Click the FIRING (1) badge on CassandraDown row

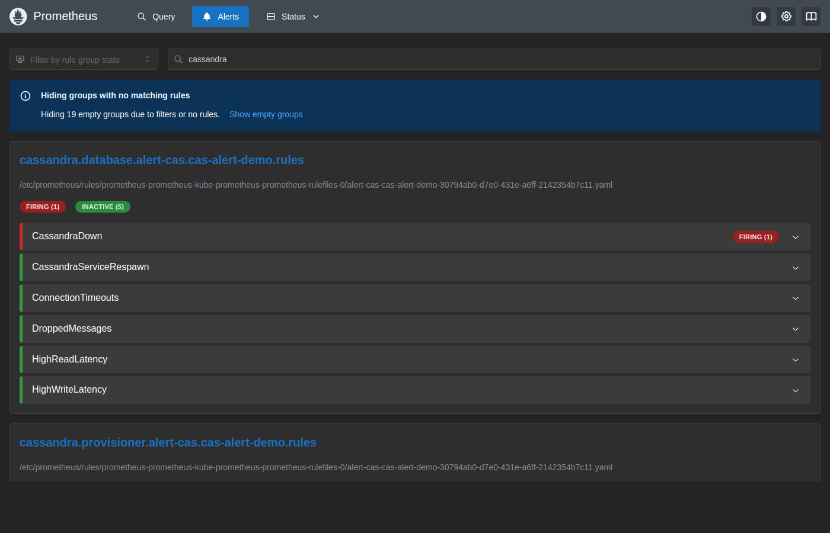click(755, 237)
